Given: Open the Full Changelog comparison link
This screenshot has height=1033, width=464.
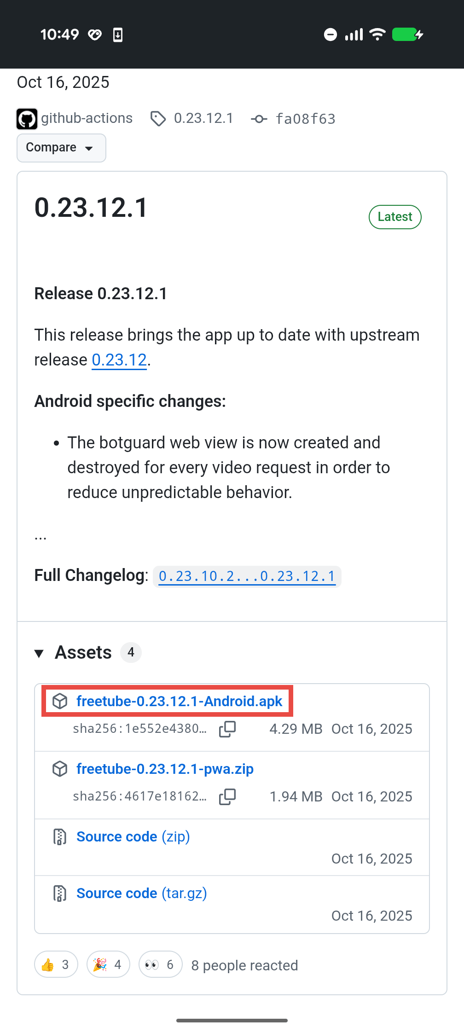Looking at the screenshot, I should coord(247,576).
